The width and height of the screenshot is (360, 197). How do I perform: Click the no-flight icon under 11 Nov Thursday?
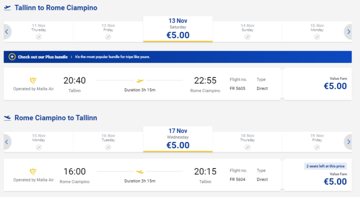click(39, 37)
